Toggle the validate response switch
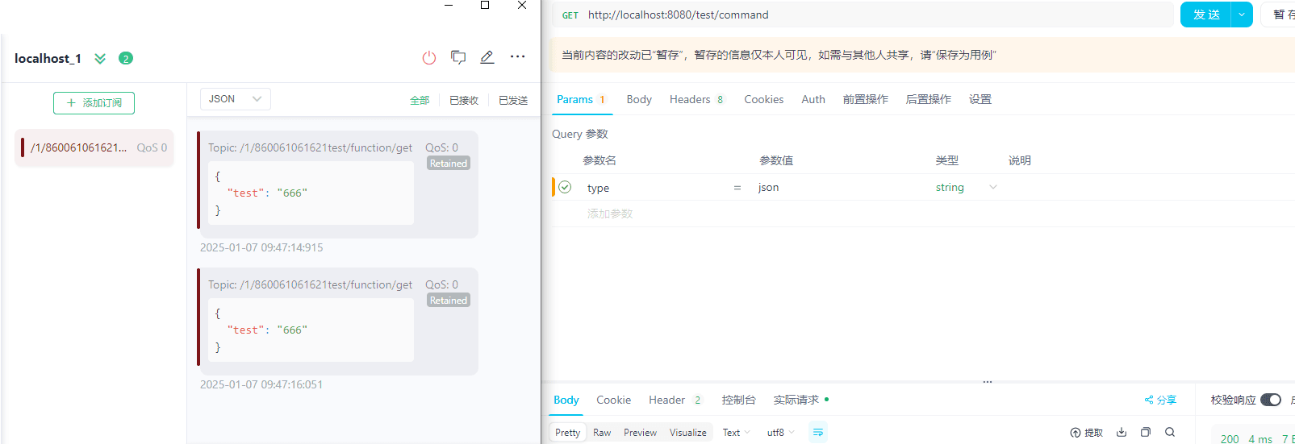The height and width of the screenshot is (444, 1295). coord(1270,400)
